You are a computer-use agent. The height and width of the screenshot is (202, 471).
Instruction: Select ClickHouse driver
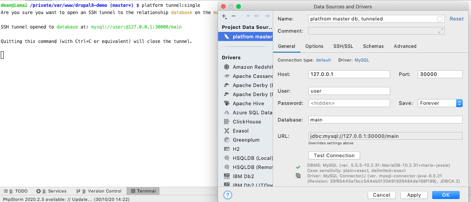pos(245,122)
